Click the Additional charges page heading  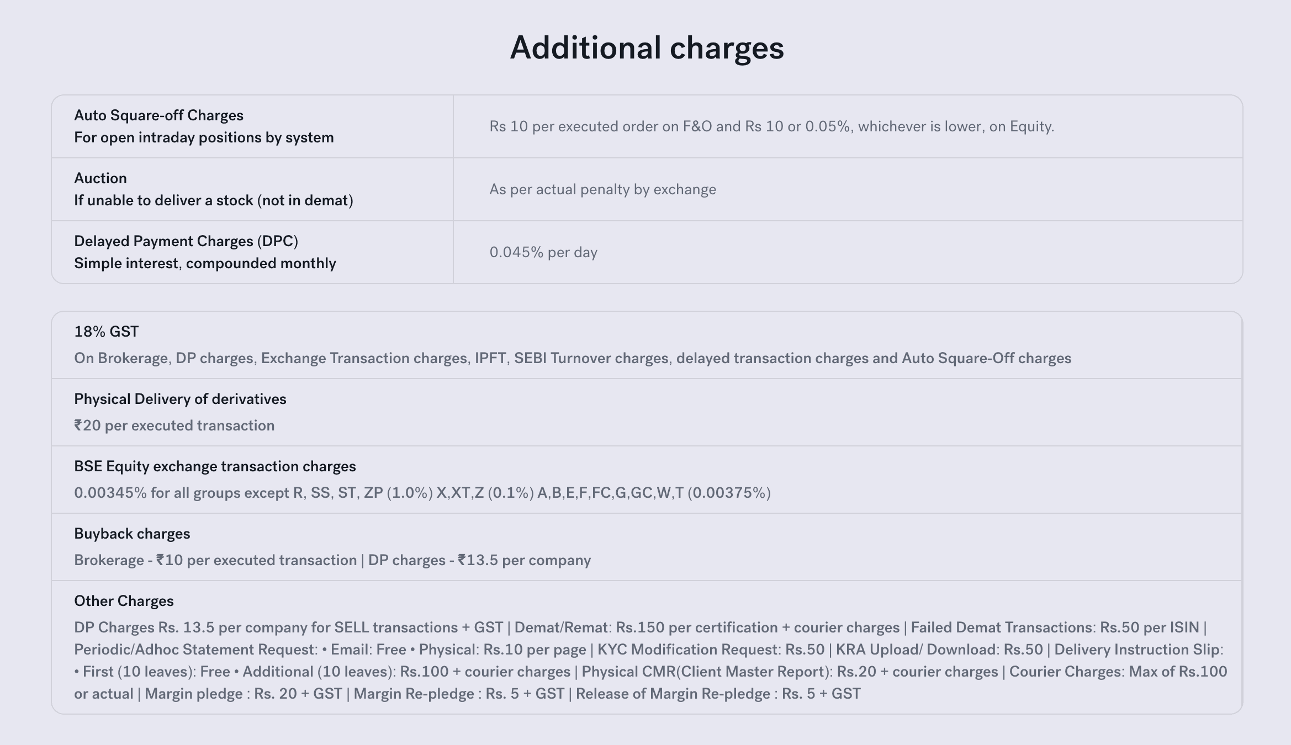646,48
